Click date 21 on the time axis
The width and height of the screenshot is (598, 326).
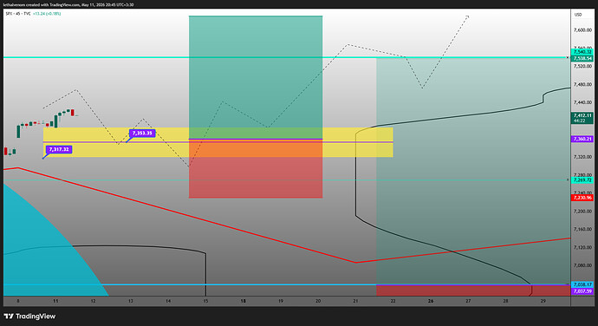tap(355, 301)
